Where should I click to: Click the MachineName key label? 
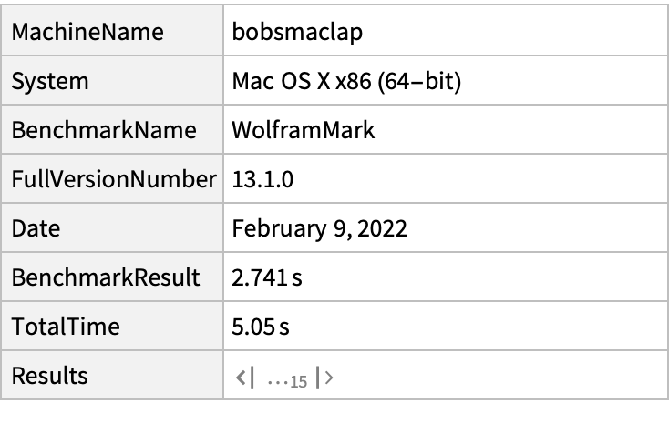(87, 33)
